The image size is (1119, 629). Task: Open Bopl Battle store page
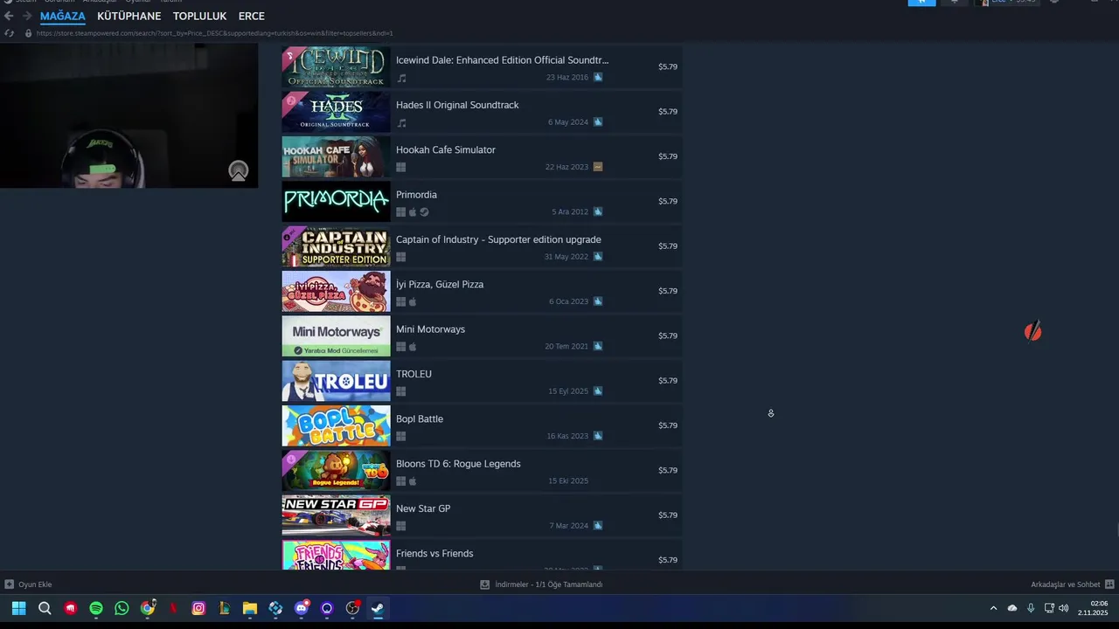click(482, 425)
